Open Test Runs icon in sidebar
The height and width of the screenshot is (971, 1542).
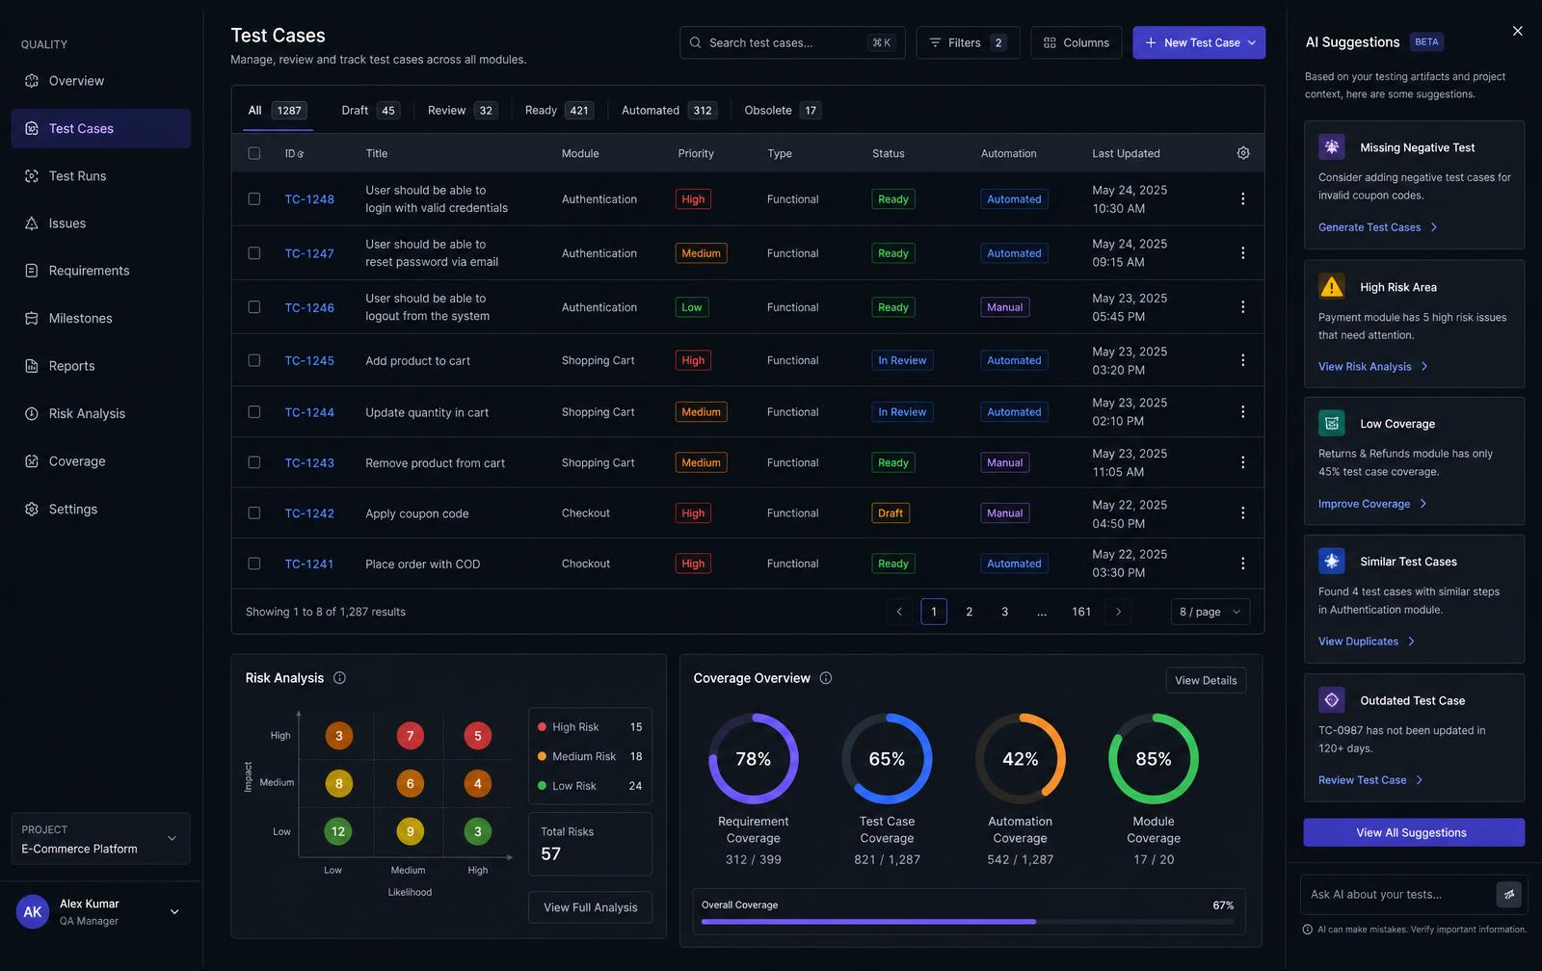pos(32,176)
